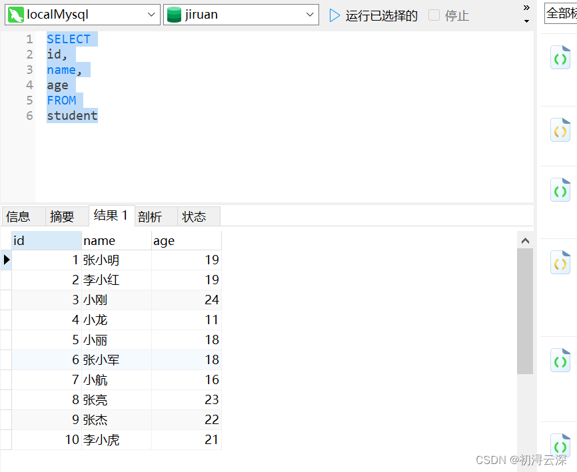Click the green jiruan database icon
This screenshot has width=577, height=472.
[174, 15]
